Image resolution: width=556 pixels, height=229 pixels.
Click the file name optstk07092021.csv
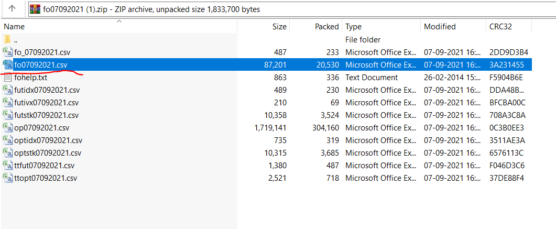[48, 153]
